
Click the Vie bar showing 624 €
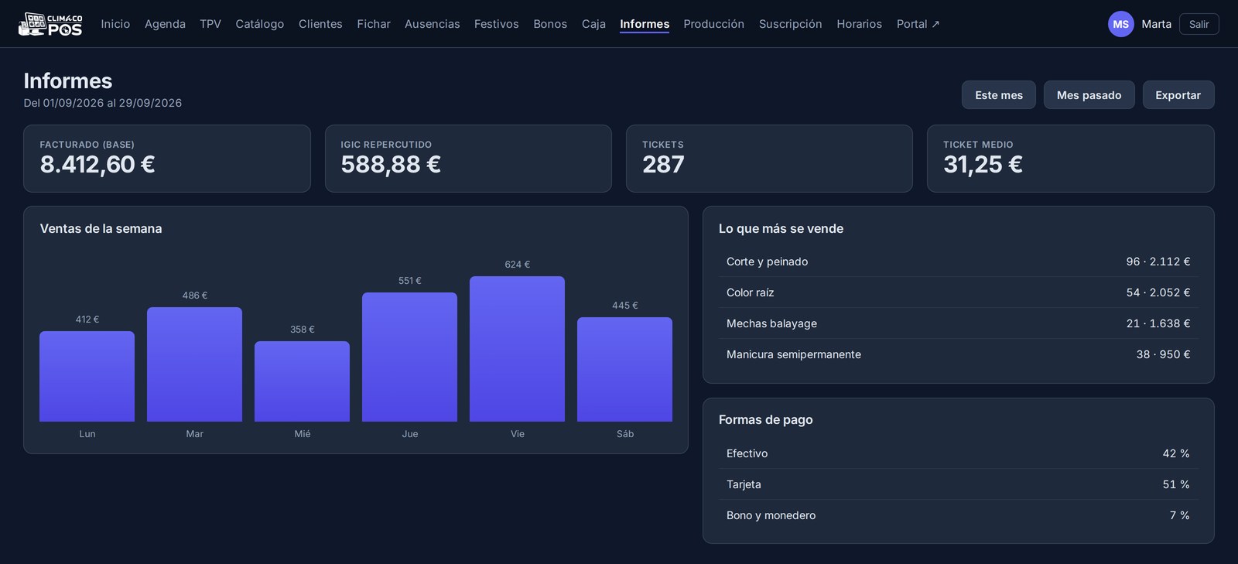[x=518, y=349]
